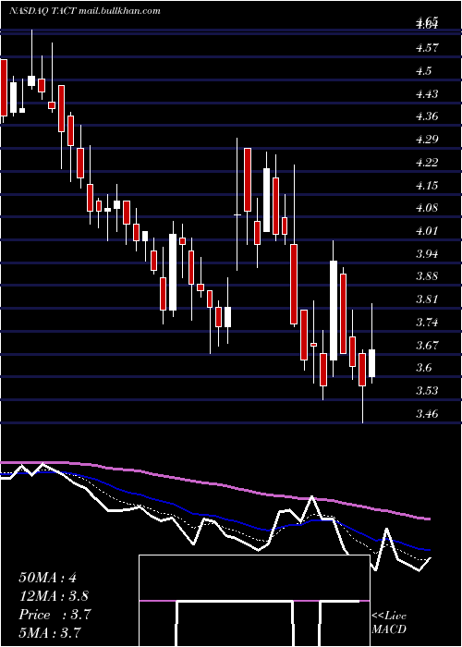
Task: Click the 4.43 price axis label
Action: [x=427, y=94]
